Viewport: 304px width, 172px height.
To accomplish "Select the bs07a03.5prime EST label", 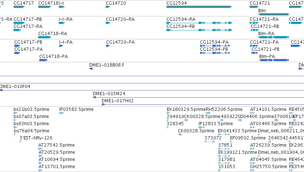I will coord(31,117).
